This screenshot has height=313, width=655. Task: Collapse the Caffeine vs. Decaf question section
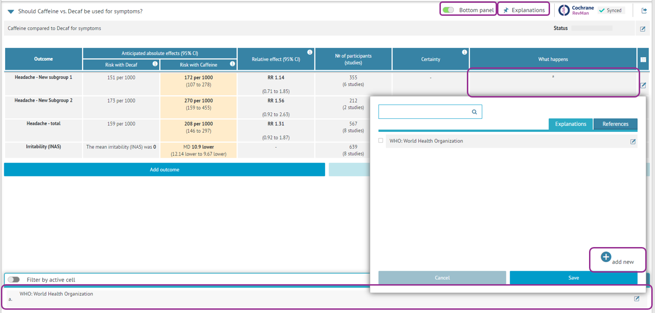click(11, 12)
